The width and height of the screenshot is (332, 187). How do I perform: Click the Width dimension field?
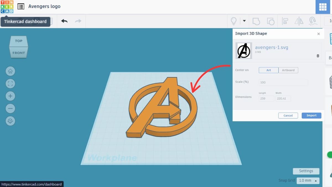283,98
